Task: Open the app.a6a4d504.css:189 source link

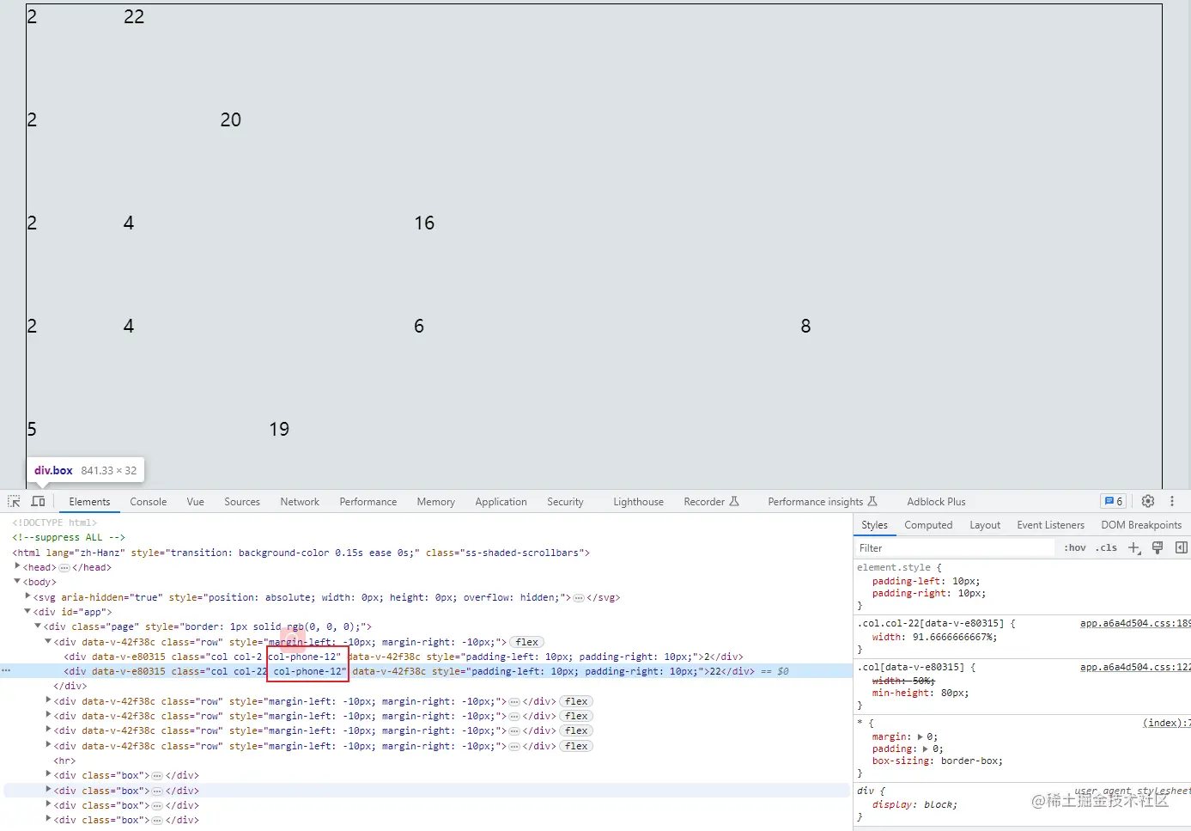Action: [1135, 623]
